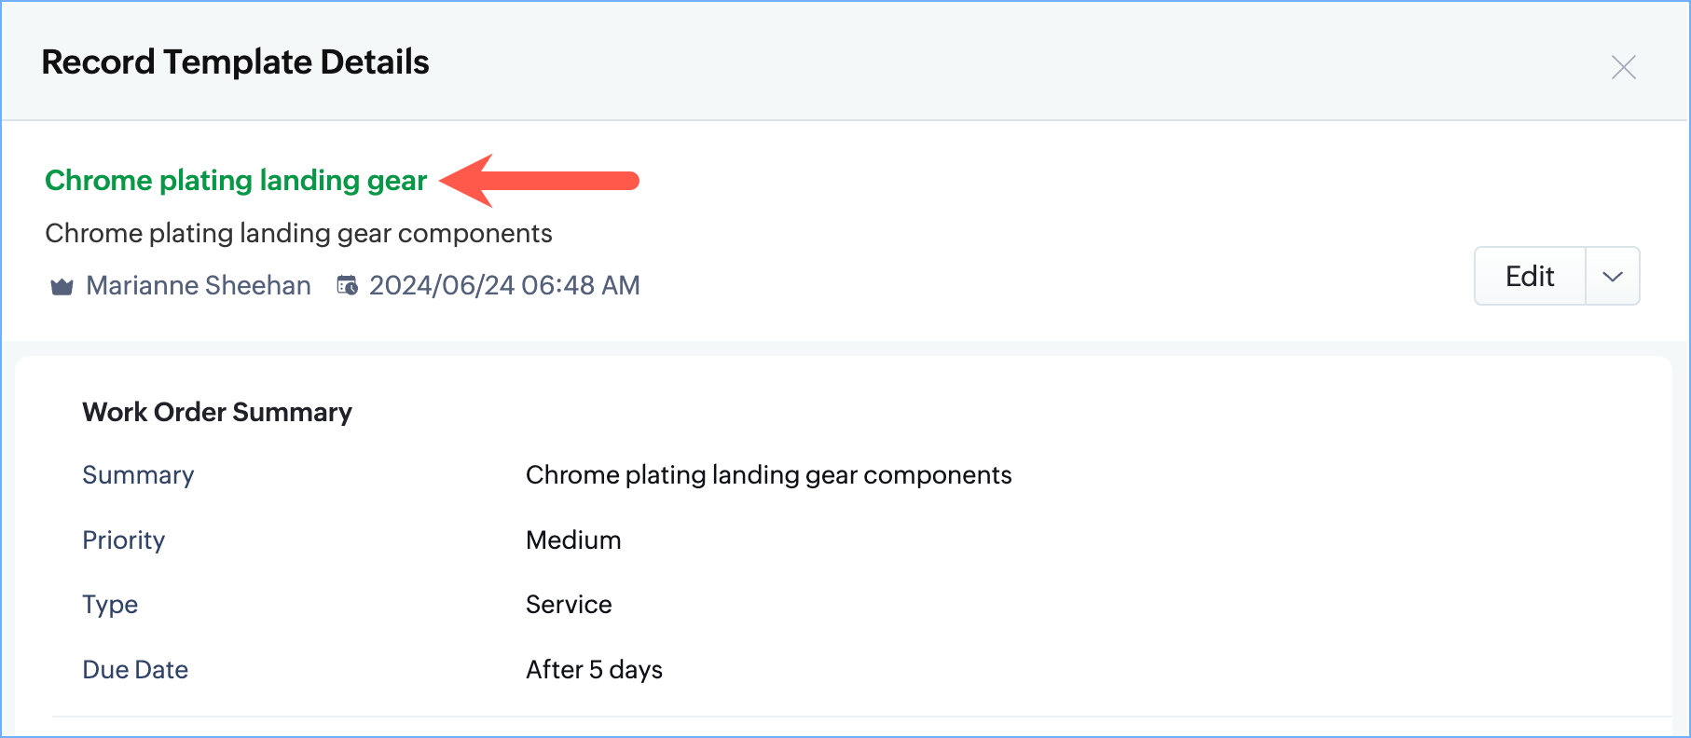
Task: Click the crown owner icon
Action: [x=62, y=286]
